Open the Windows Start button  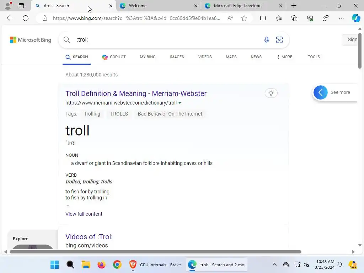pyautogui.click(x=54, y=264)
